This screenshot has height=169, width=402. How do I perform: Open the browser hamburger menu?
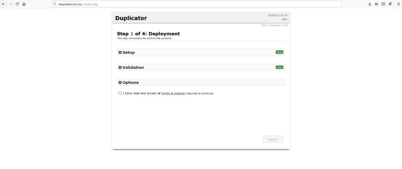click(398, 4)
